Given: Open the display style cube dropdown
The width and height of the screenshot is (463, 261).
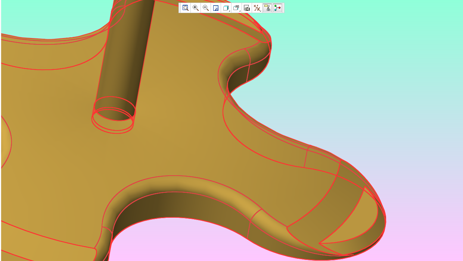Looking at the screenshot, I should pyautogui.click(x=226, y=8).
